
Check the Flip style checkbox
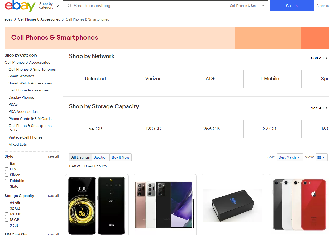click(7, 169)
